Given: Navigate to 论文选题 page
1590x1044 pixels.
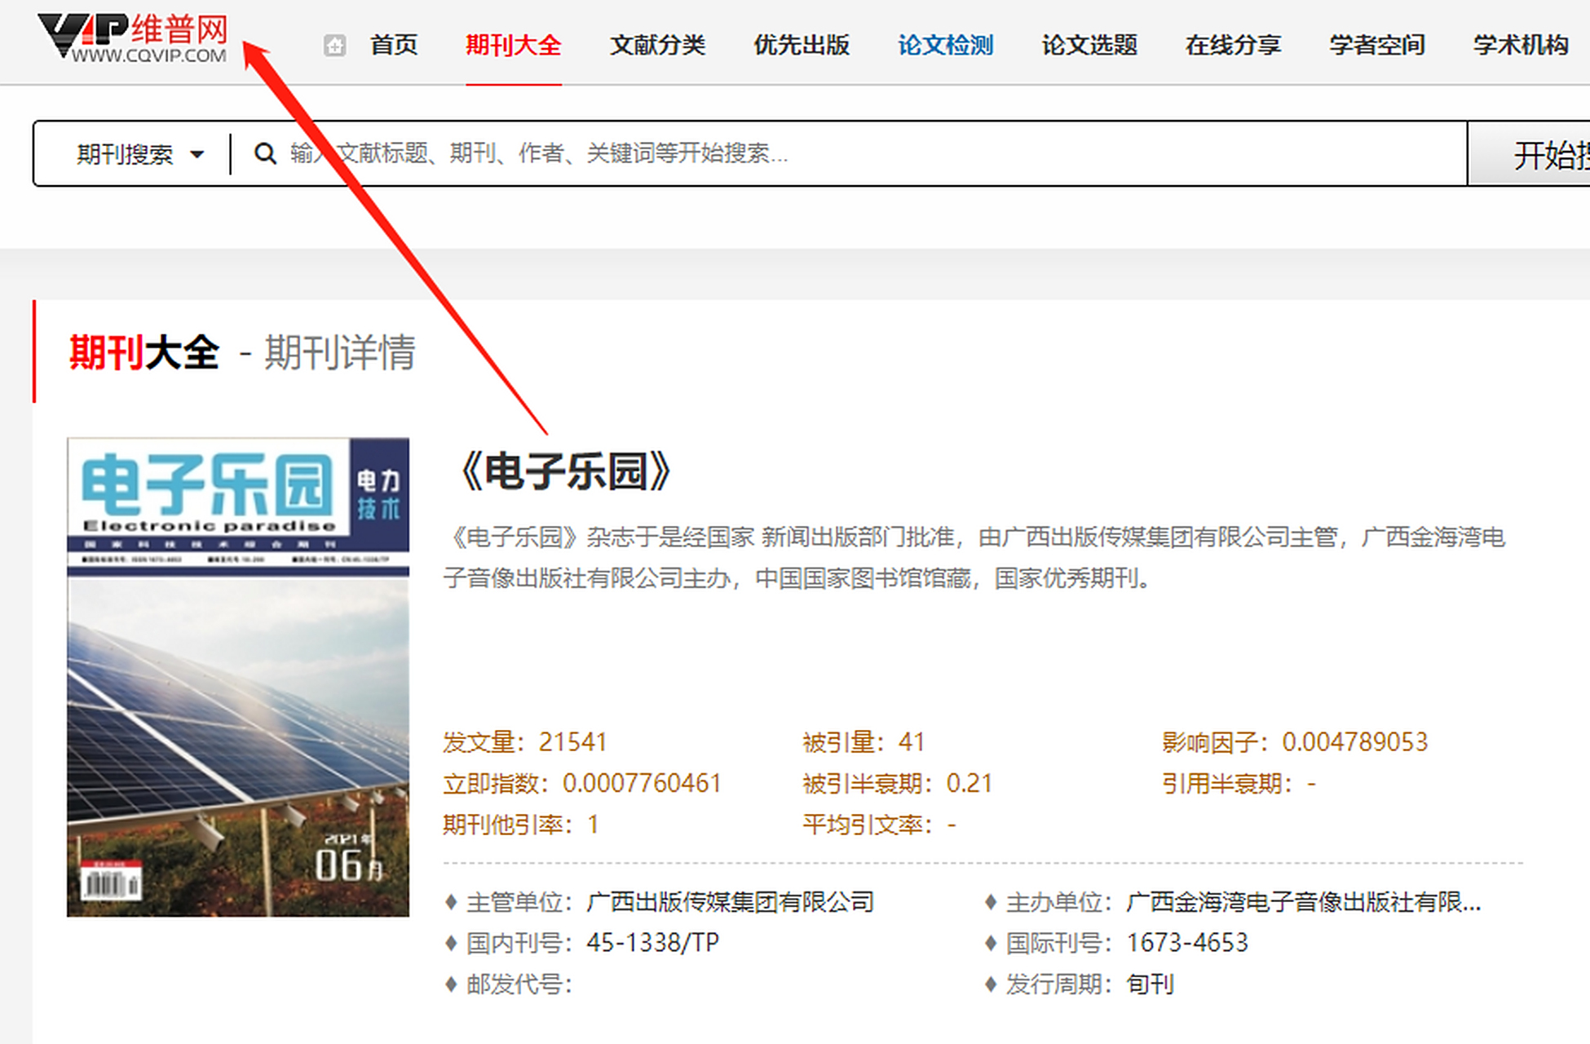Looking at the screenshot, I should pyautogui.click(x=1089, y=45).
